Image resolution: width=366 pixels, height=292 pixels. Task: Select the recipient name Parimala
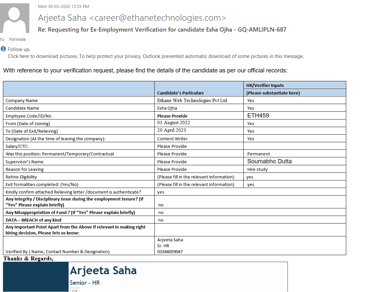(x=17, y=40)
